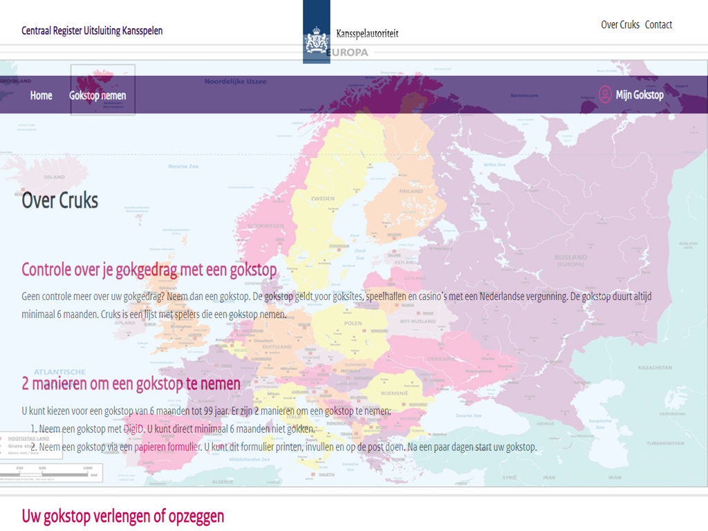Click the 'Over Cruks' page heading
Viewport: 708px width, 531px height.
click(59, 201)
